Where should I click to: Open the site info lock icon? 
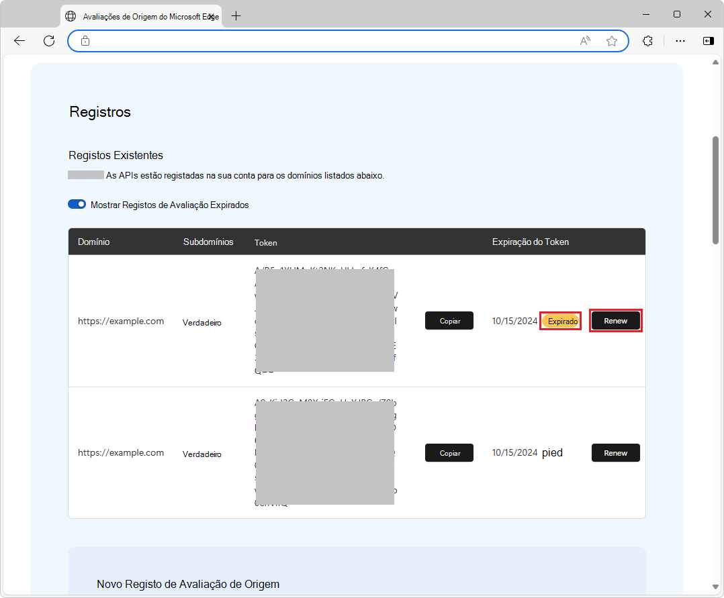coord(85,41)
